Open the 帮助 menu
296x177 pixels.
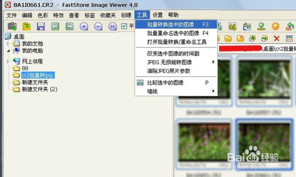pyautogui.click(x=173, y=15)
